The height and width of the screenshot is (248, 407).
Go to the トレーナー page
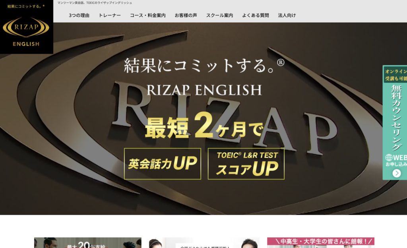110,15
